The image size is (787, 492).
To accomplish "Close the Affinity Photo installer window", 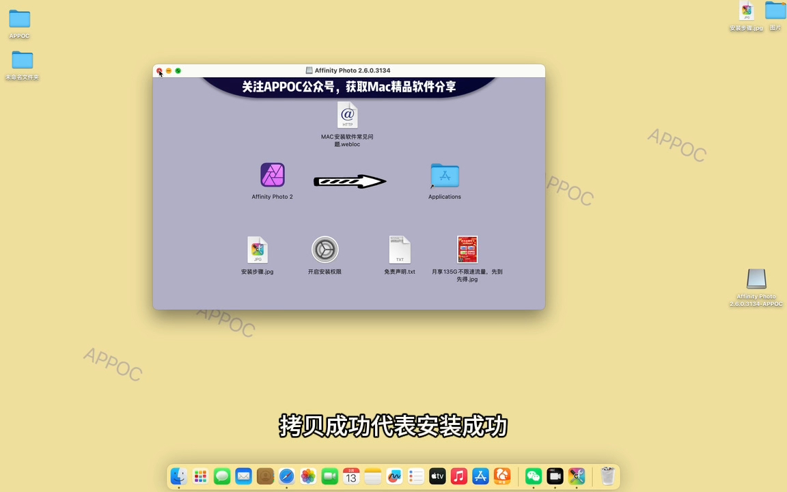I will click(x=159, y=71).
